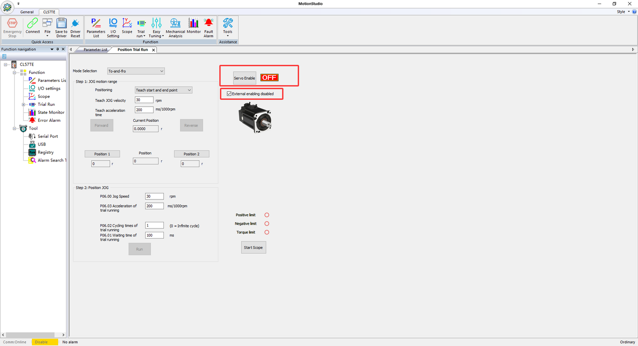Image resolution: width=638 pixels, height=346 pixels.
Task: Click the Reverse jog button
Action: point(191,125)
